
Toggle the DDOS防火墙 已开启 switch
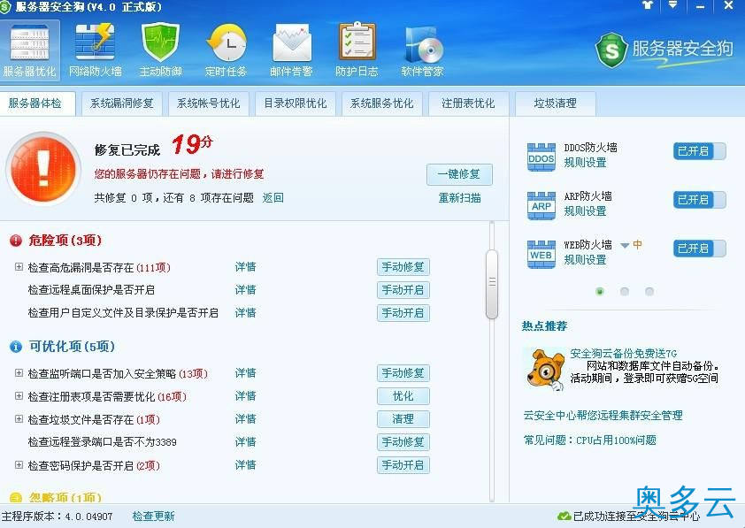pos(699,151)
